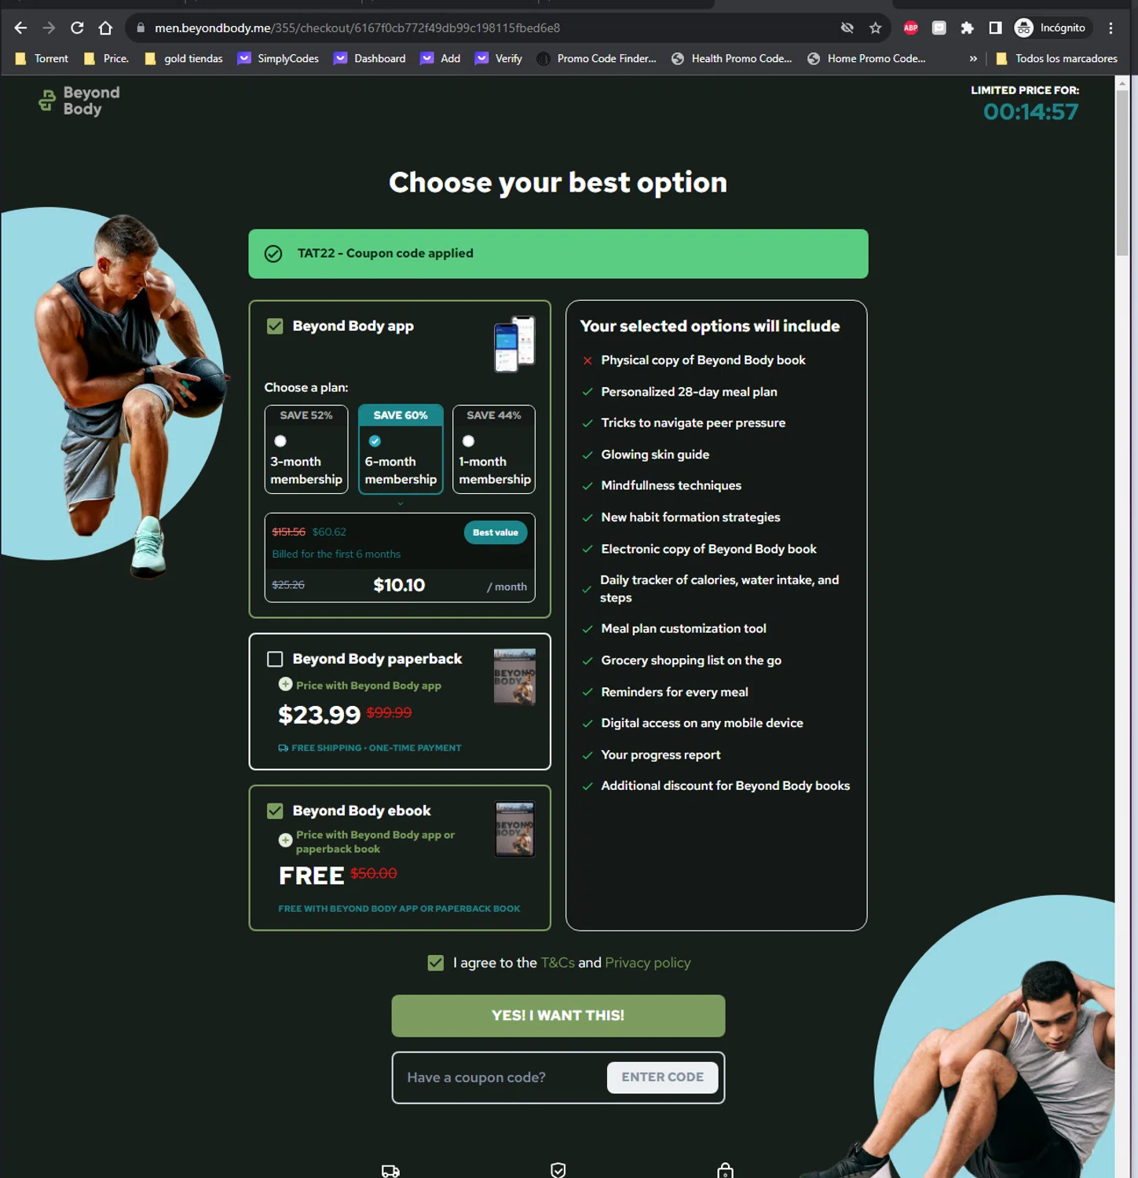Open the Price. bookmarks folder

pyautogui.click(x=106, y=59)
